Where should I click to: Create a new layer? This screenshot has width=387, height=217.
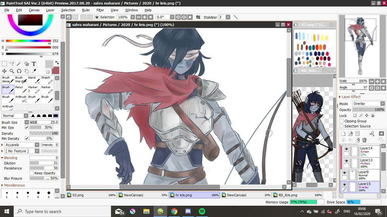click(x=343, y=133)
